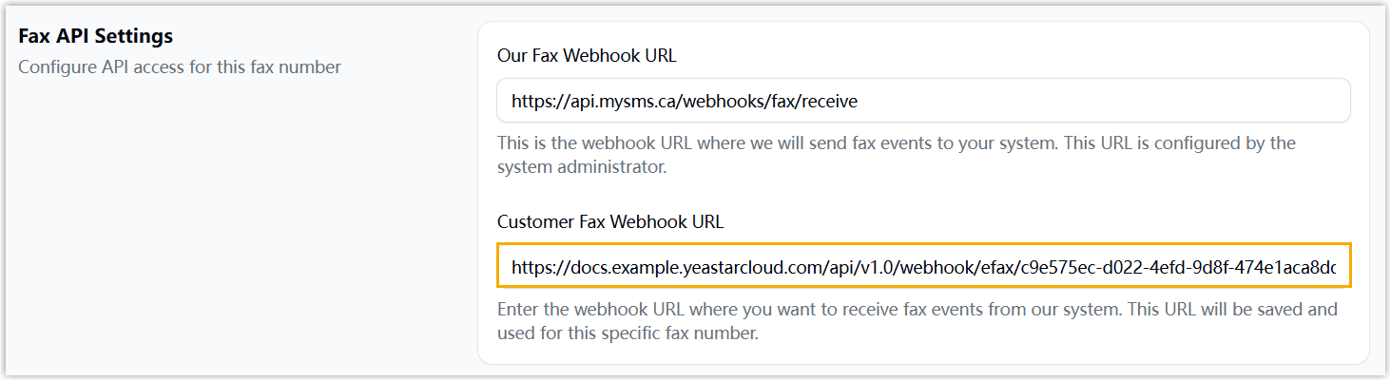Focus the Our Fax Webhook URL field
Screen dimensions: 1391x381
[922, 101]
